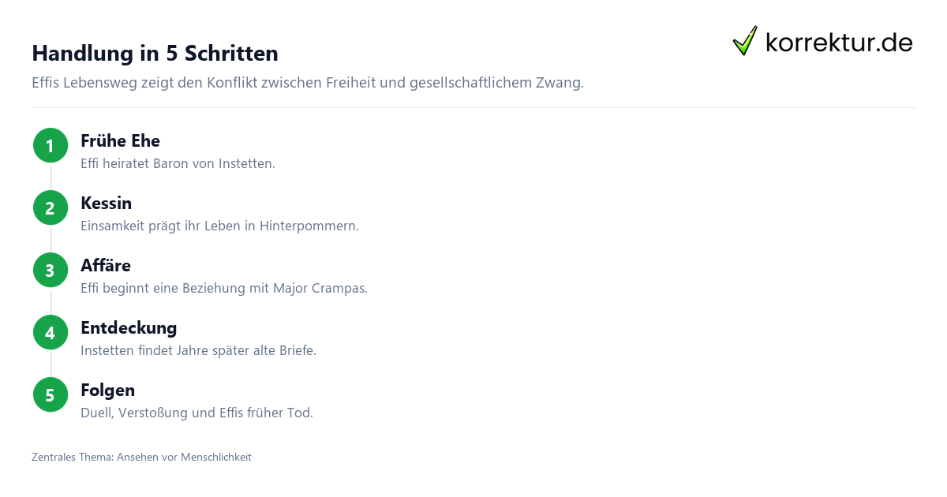Click text 'Effi heiratet Baron von Instetten.'
947x497 pixels.
coord(178,164)
